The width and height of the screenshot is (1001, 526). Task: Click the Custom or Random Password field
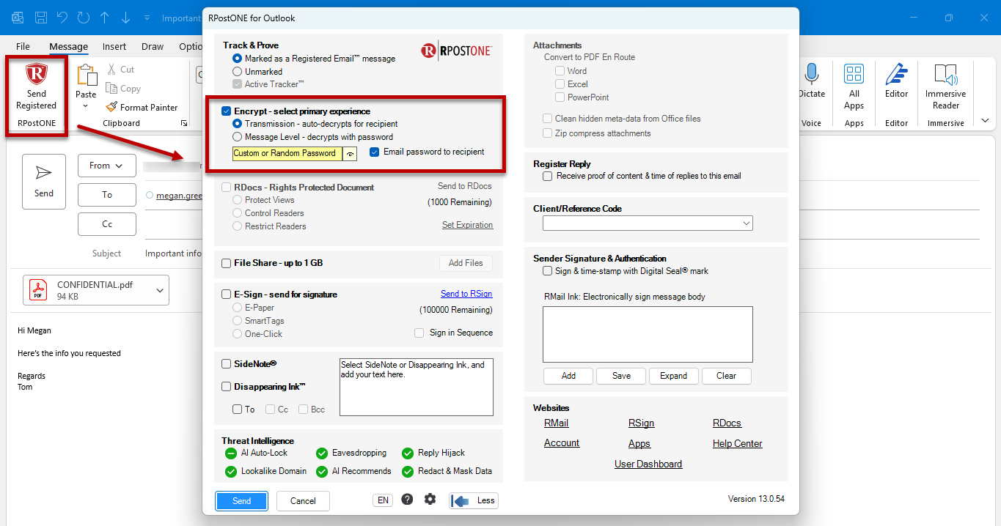click(x=287, y=154)
